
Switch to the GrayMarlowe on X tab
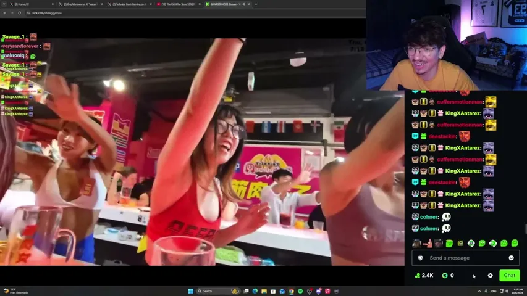coord(80,4)
